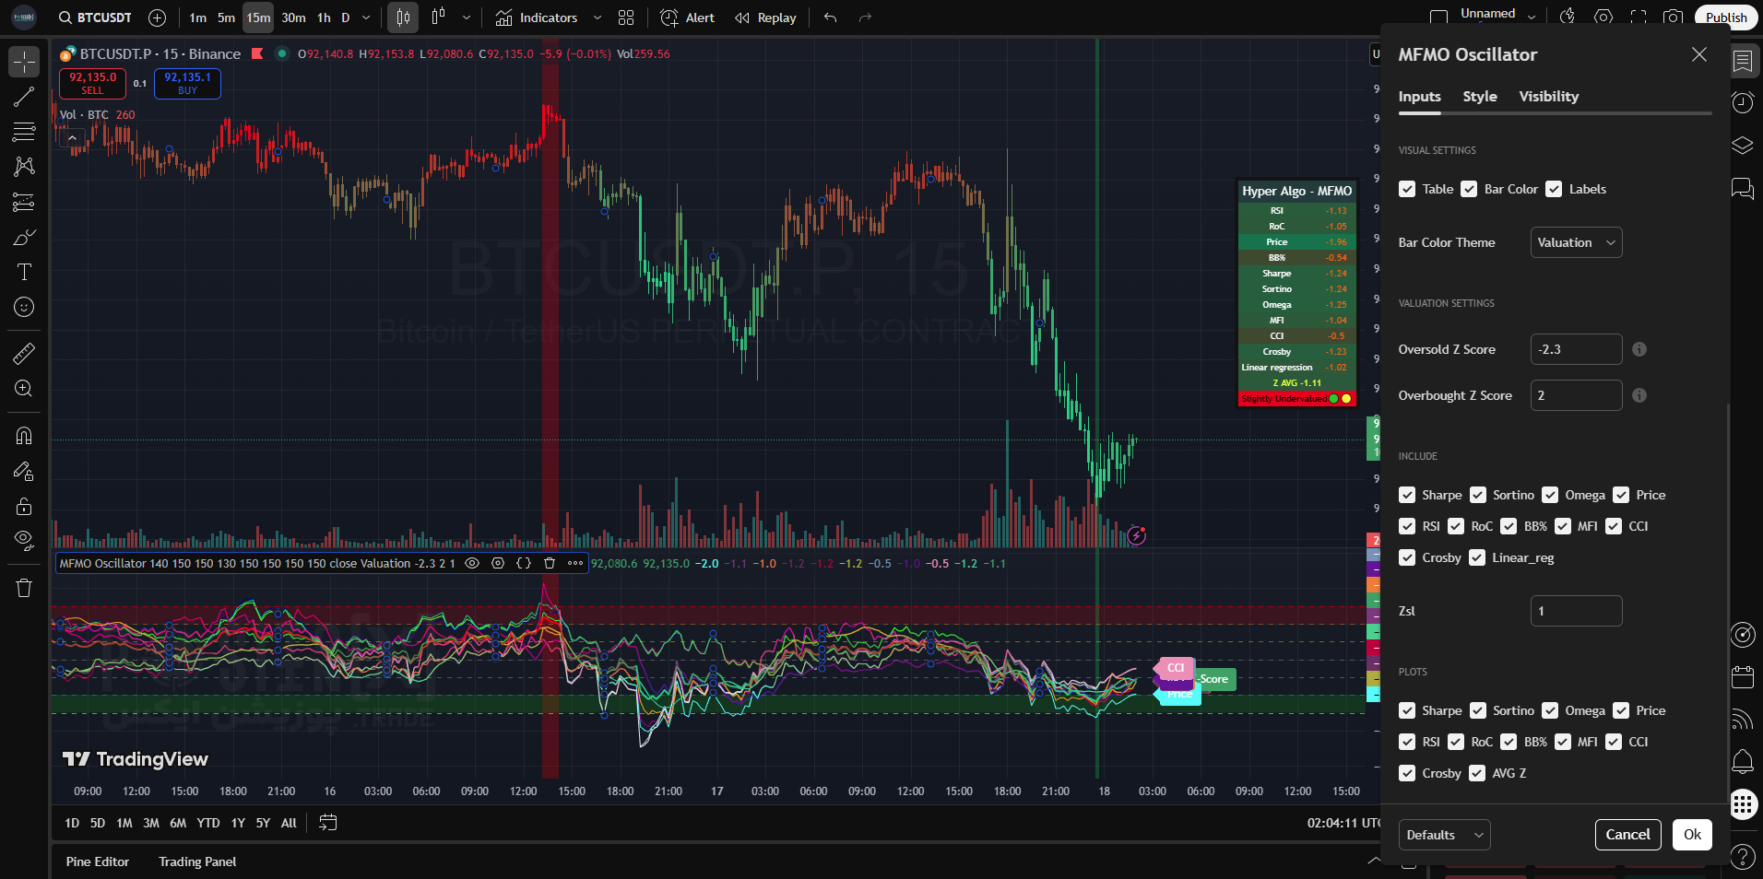The height and width of the screenshot is (879, 1763).
Task: Click the magnet mode icon
Action: 24,436
